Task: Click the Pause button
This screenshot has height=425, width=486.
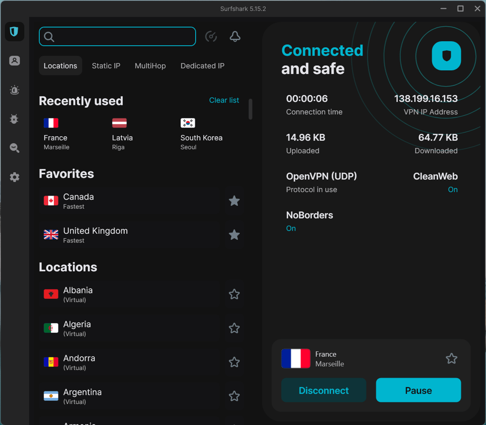Action: pos(419,390)
